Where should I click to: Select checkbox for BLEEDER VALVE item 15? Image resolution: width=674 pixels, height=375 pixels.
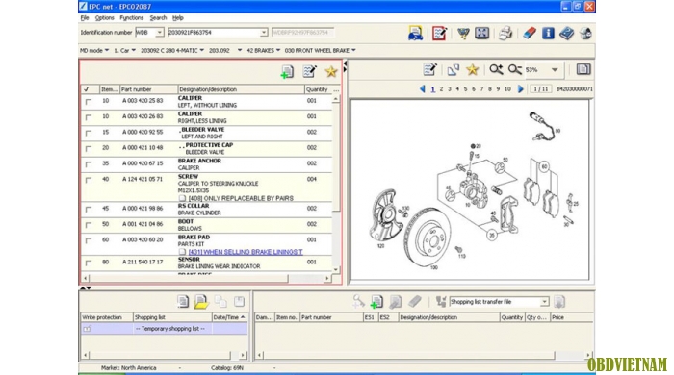click(89, 133)
